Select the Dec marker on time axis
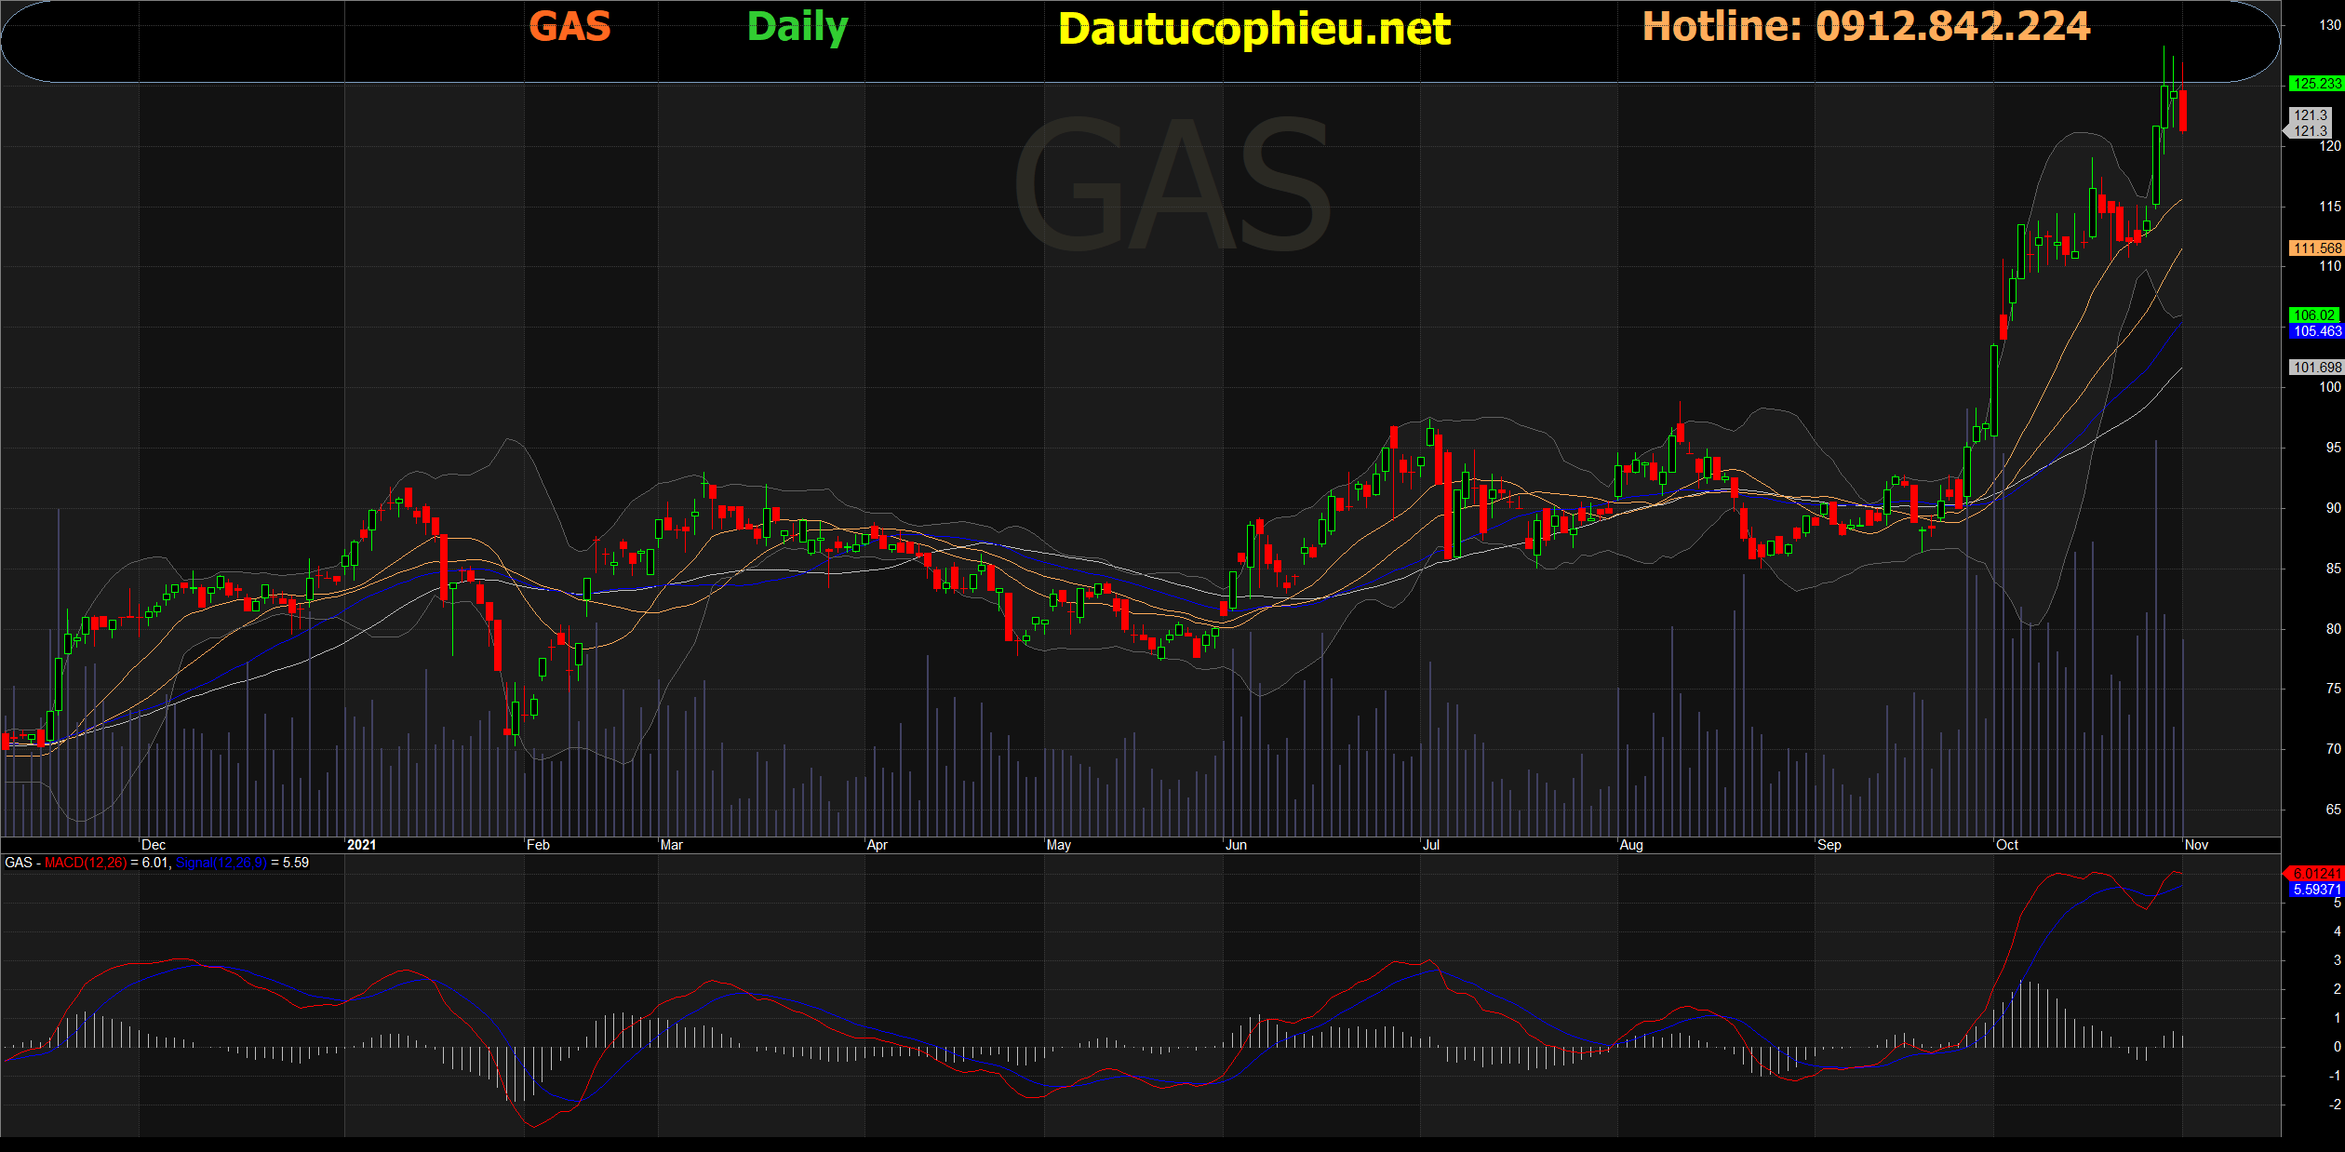This screenshot has height=1152, width=2345. [x=154, y=845]
